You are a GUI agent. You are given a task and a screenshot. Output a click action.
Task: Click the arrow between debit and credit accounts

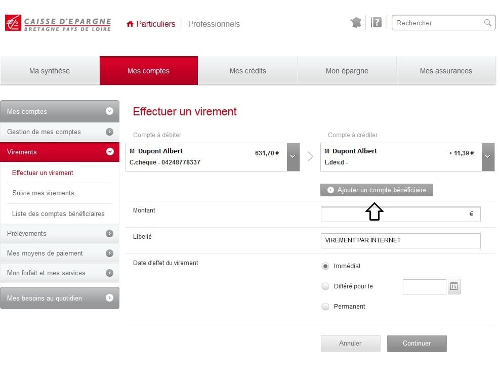point(310,157)
